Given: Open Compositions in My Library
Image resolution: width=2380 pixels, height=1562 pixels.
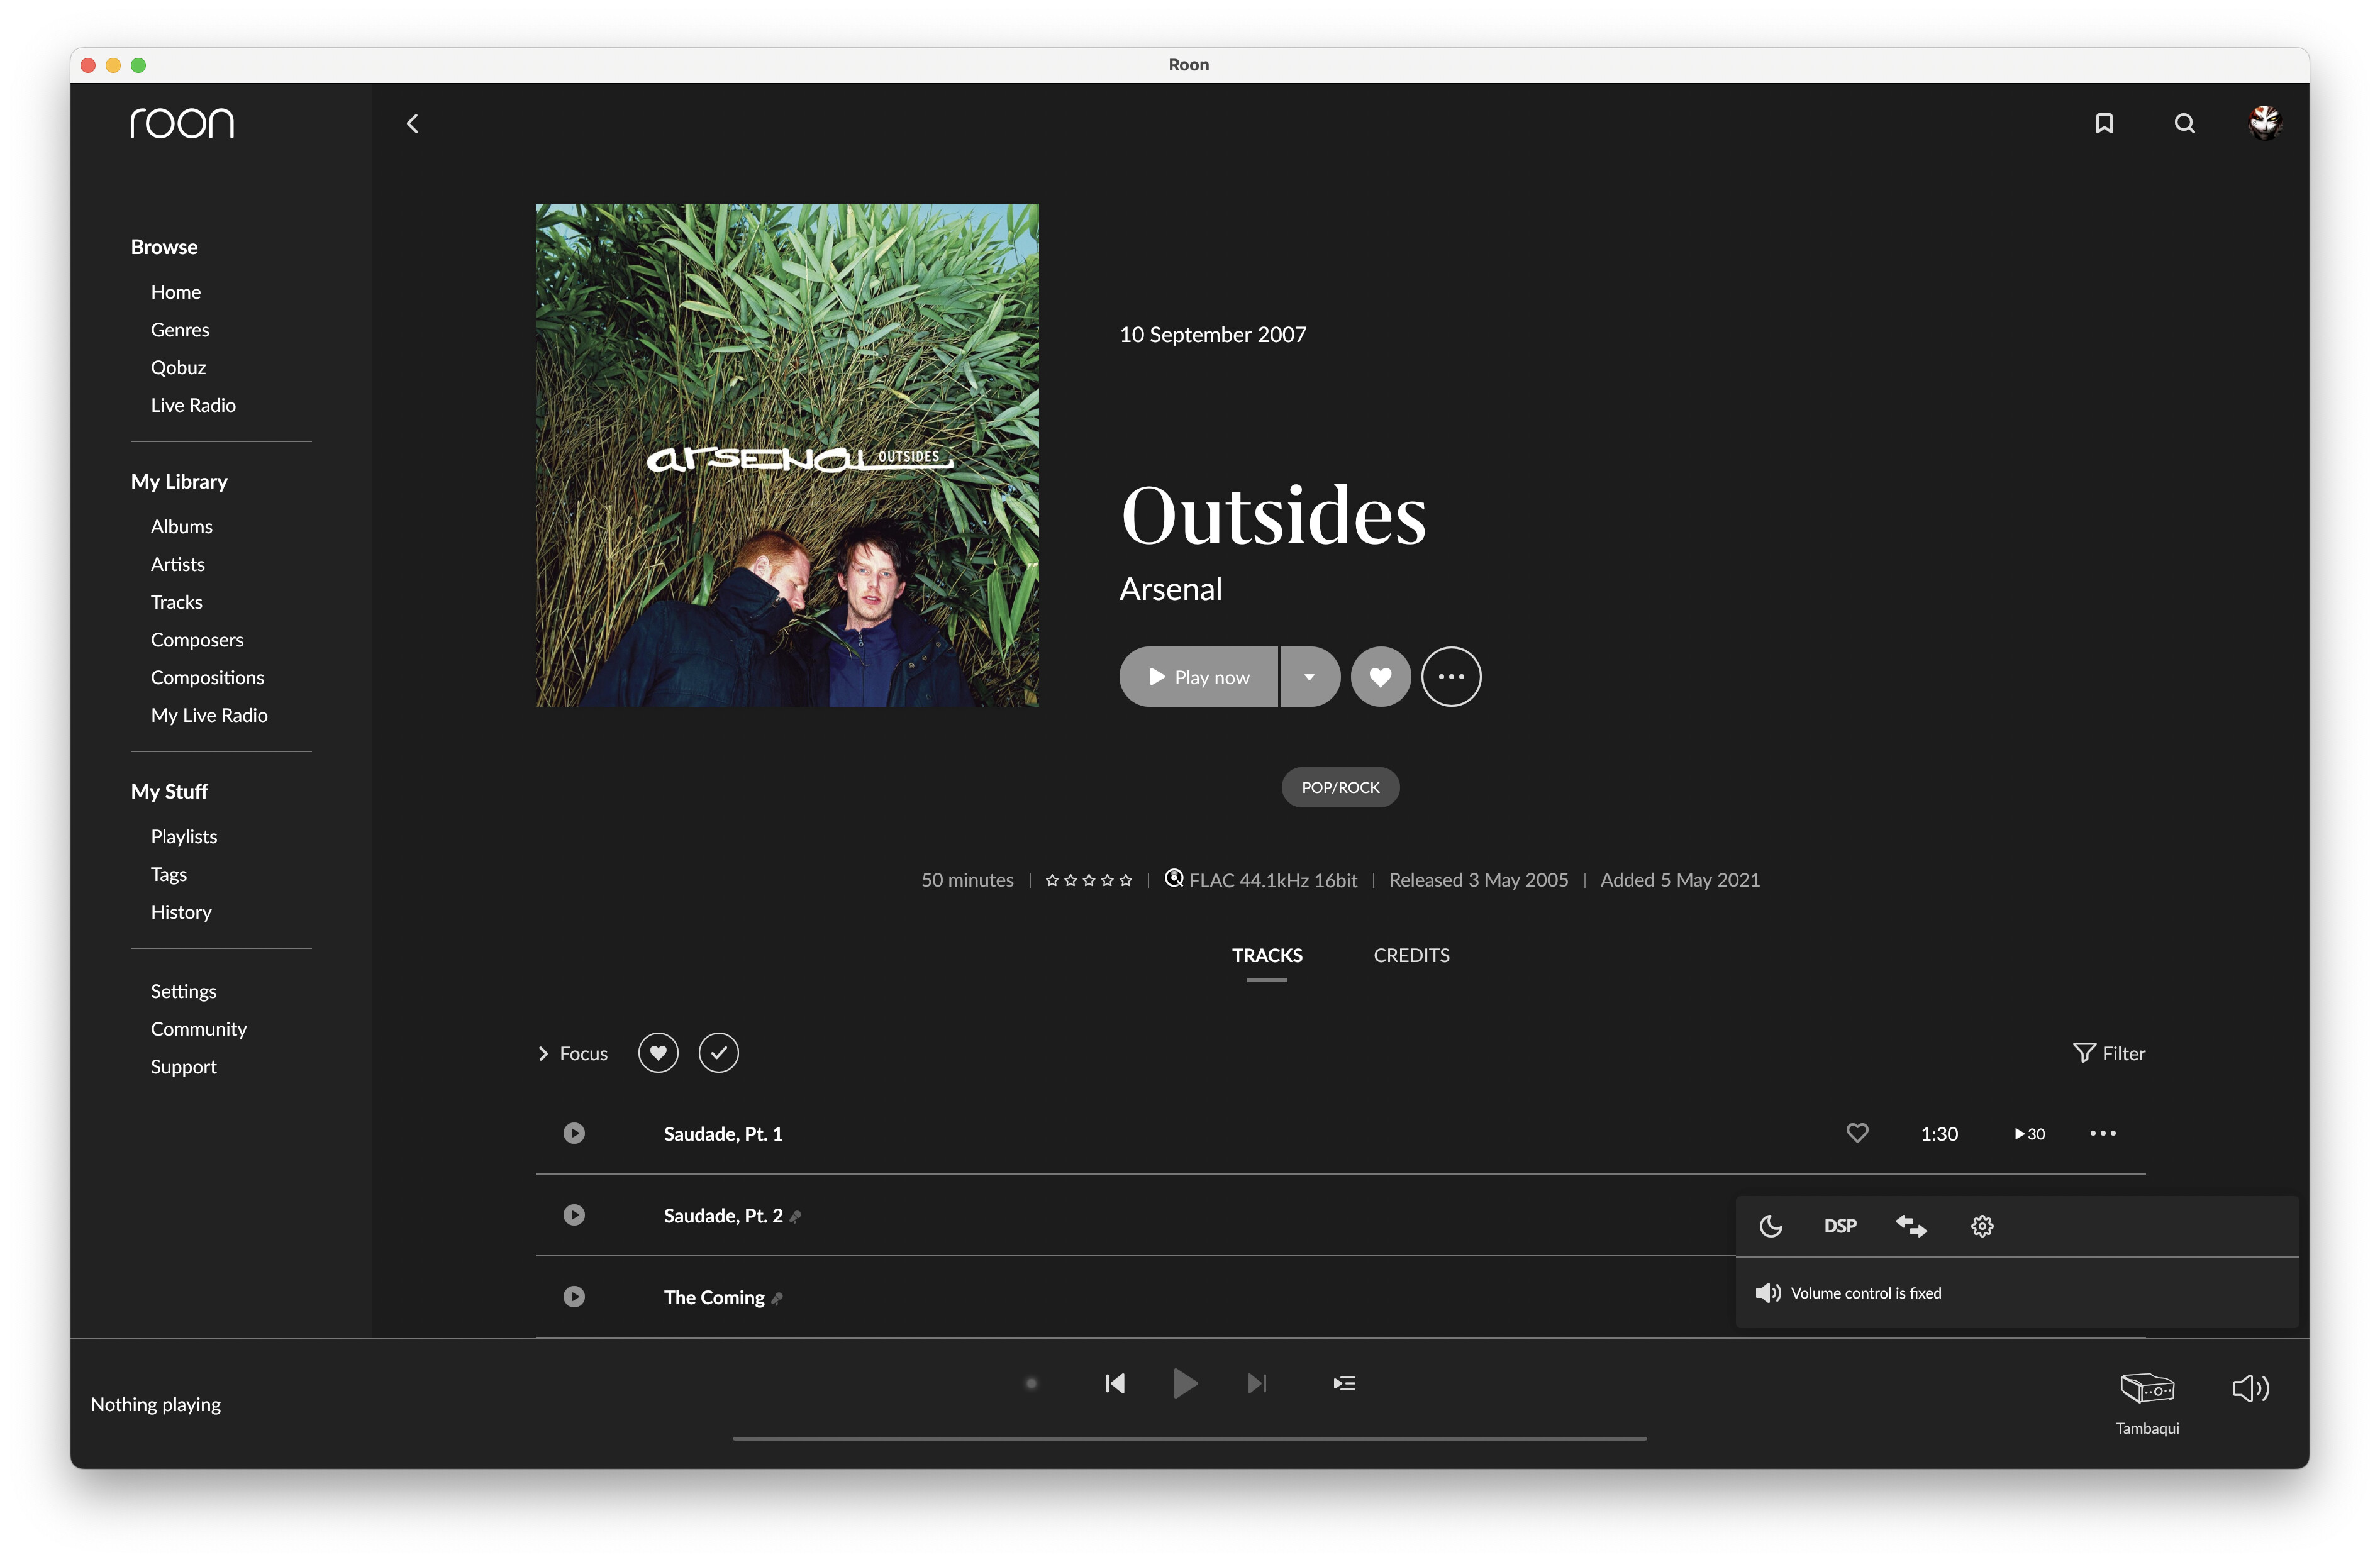Looking at the screenshot, I should [x=207, y=677].
